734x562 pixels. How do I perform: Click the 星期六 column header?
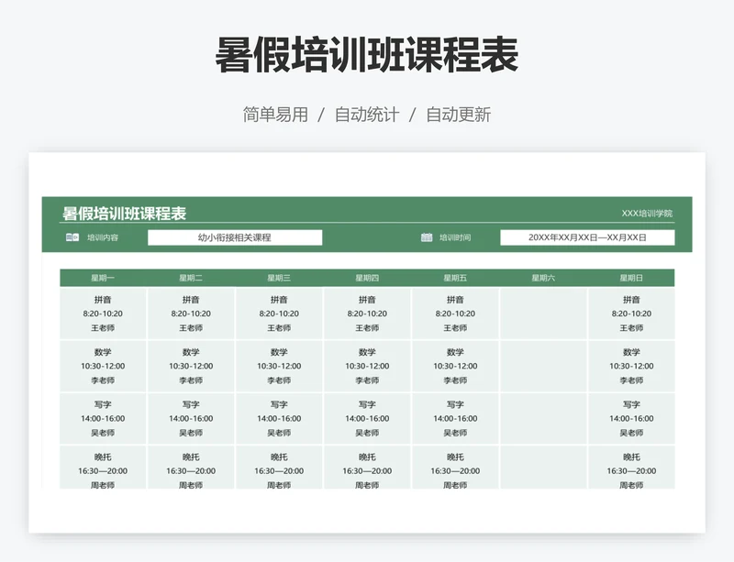coord(543,278)
